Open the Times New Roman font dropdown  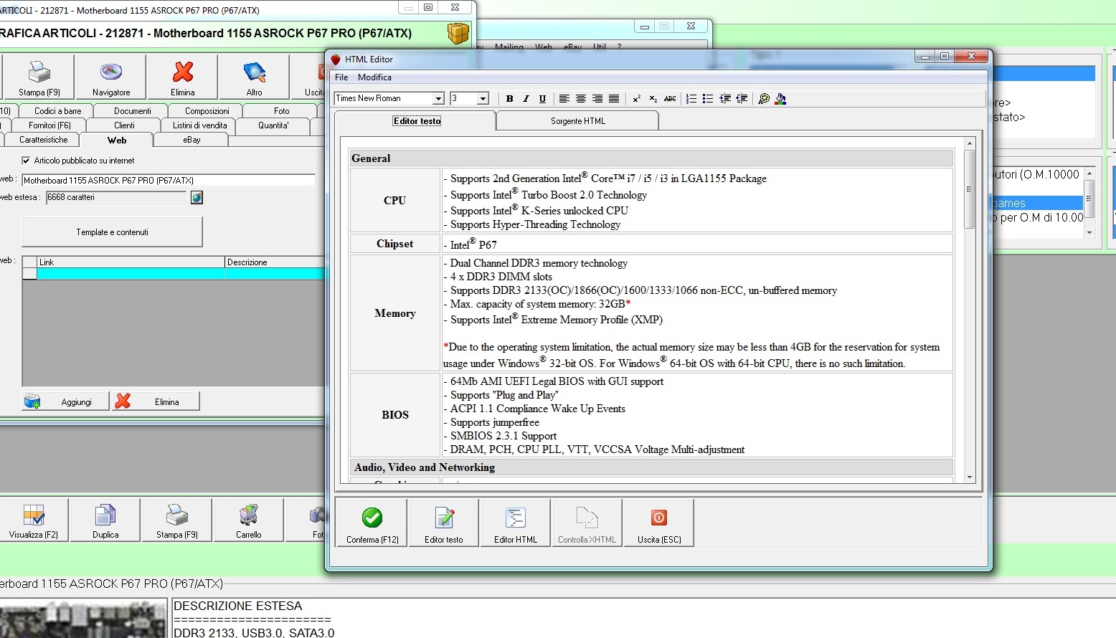pyautogui.click(x=438, y=99)
